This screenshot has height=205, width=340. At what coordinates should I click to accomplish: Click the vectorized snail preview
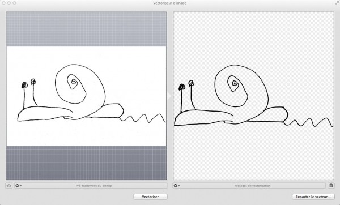click(253, 96)
